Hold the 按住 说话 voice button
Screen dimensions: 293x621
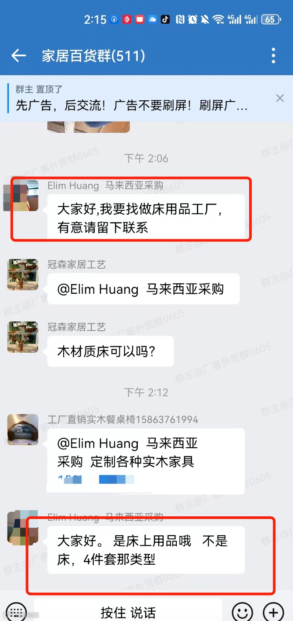(128, 610)
